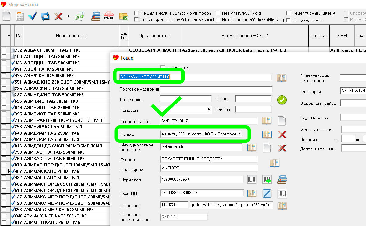
Task: Click the 'Ф-вып.' input field
Action: [253, 99]
